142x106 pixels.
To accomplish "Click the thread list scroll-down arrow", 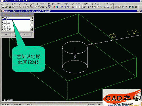I will click(32, 29).
